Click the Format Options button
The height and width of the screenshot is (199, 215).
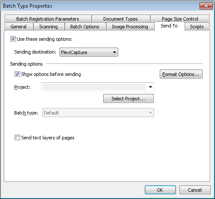[x=181, y=74]
